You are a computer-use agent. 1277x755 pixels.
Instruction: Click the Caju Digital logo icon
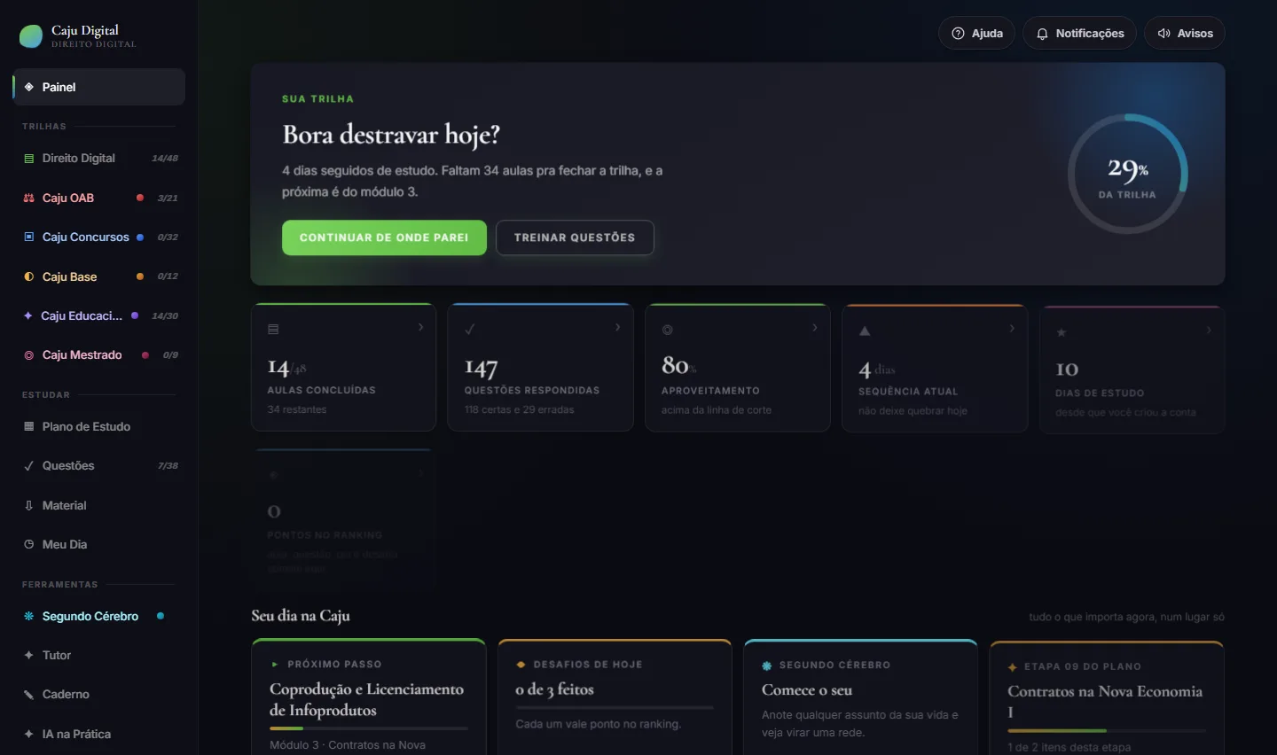(x=31, y=36)
